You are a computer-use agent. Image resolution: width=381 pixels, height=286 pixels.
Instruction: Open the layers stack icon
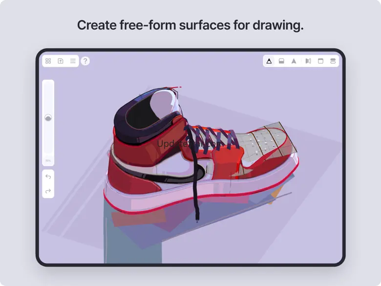(x=333, y=61)
